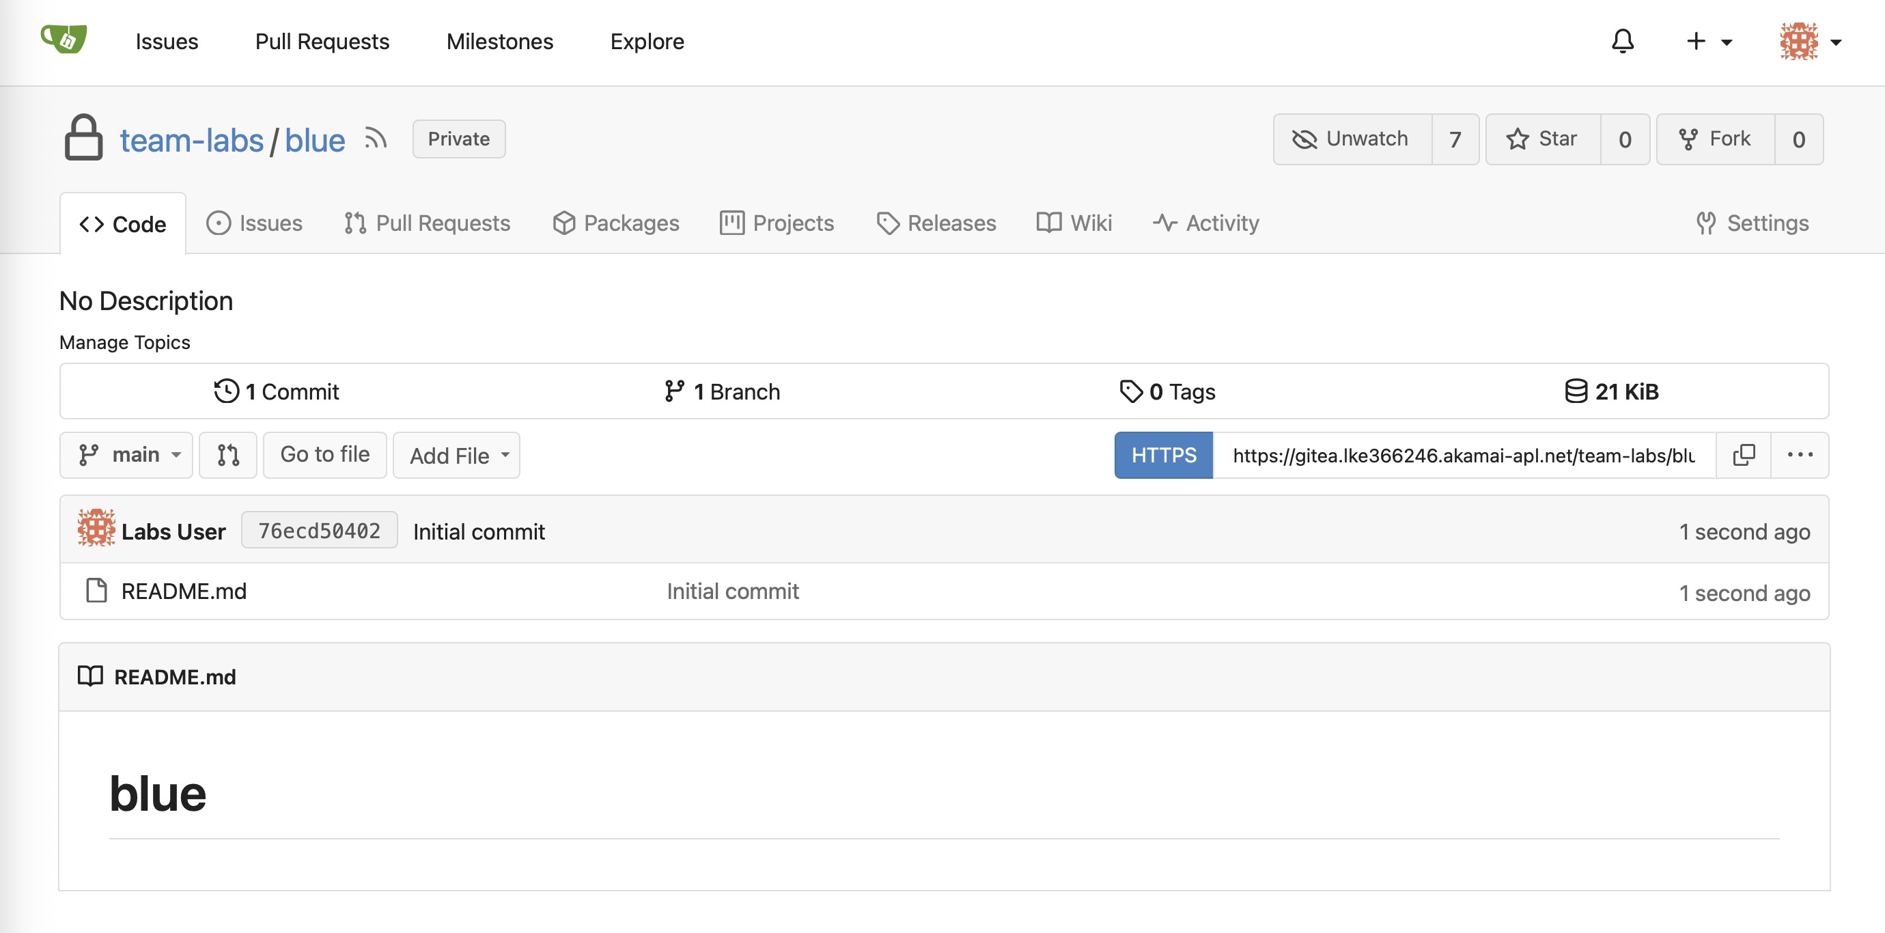Select the HTTPS clone protocol button
This screenshot has width=1885, height=933.
tap(1164, 455)
